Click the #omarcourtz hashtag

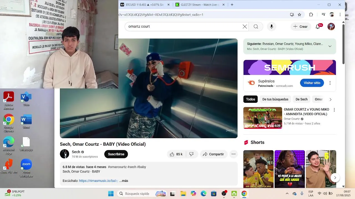[117, 167]
